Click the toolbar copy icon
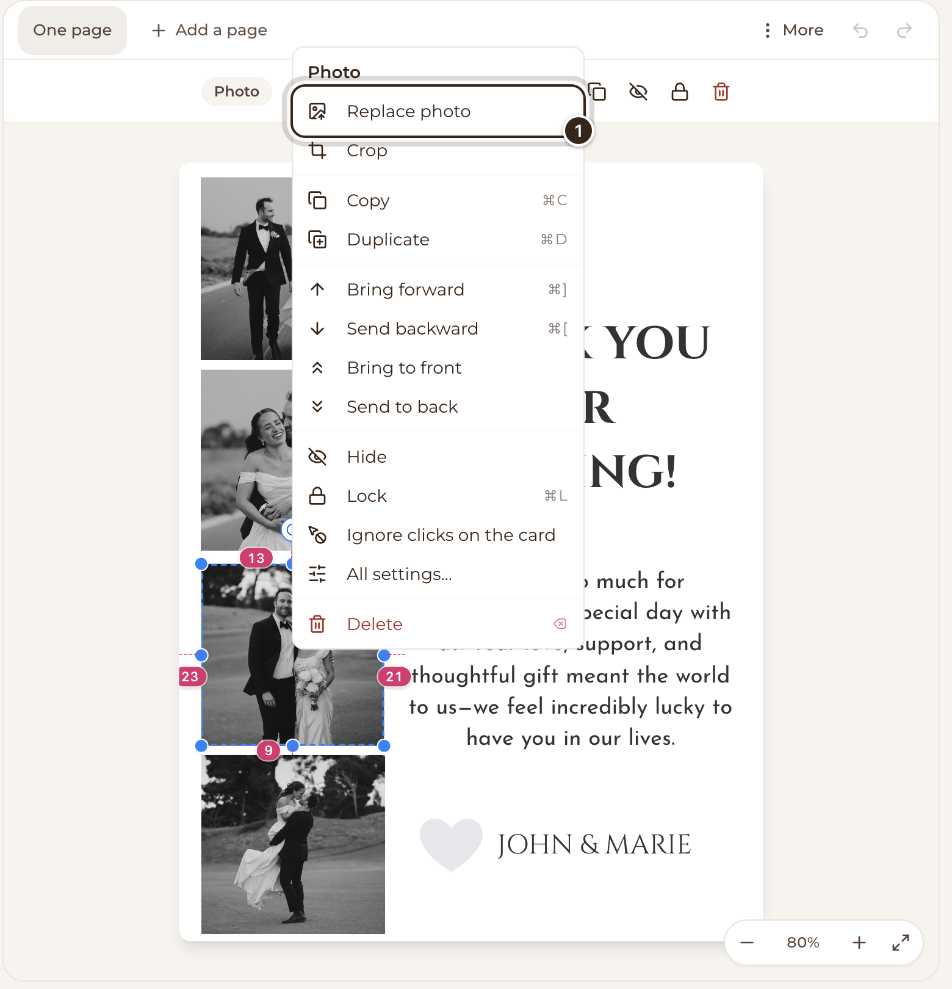Screen dimensions: 952x989 (x=598, y=92)
